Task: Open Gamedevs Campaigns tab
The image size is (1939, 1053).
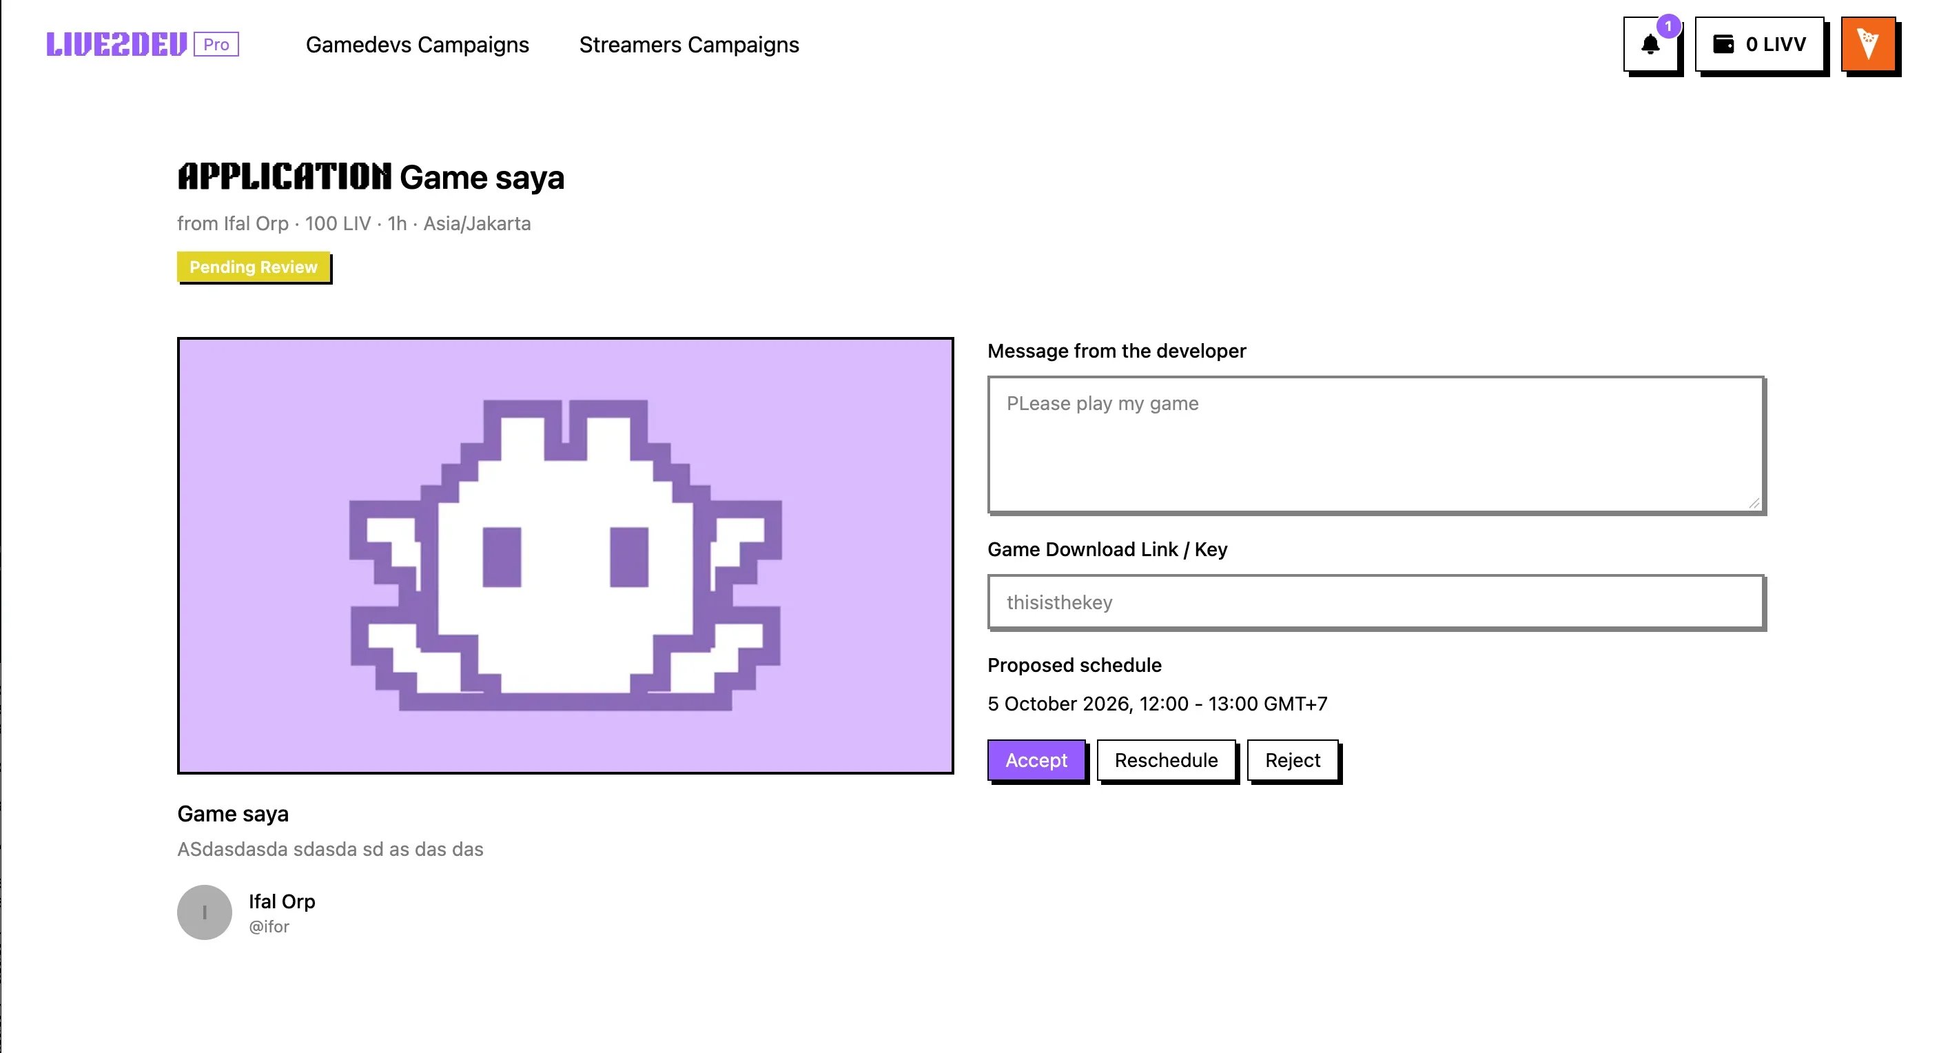Action: click(417, 45)
